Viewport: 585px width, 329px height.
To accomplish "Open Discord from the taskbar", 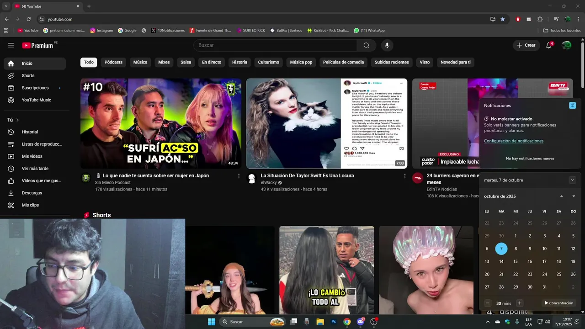I will pos(361,322).
